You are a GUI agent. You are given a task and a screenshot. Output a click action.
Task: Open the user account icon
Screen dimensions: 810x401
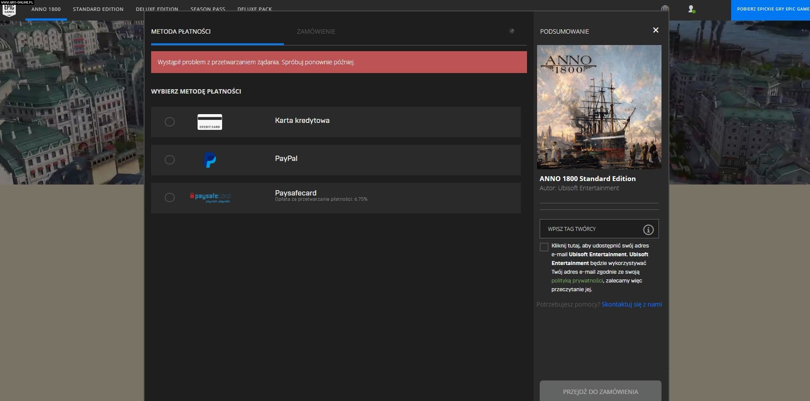691,9
